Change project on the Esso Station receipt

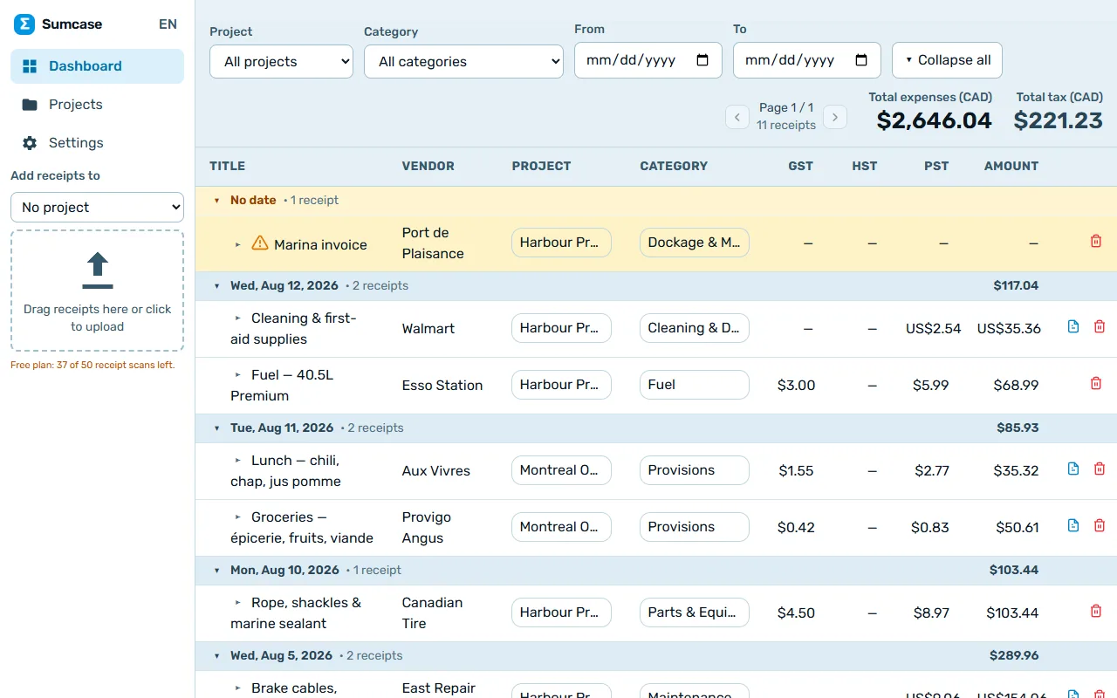(x=561, y=385)
